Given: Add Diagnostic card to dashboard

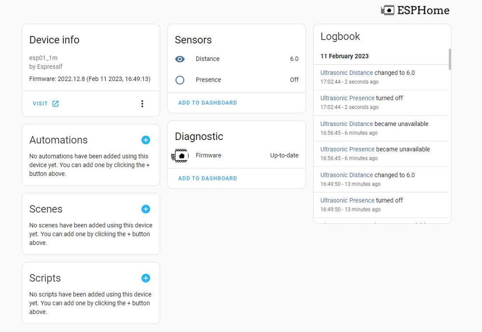Looking at the screenshot, I should coord(207,179).
